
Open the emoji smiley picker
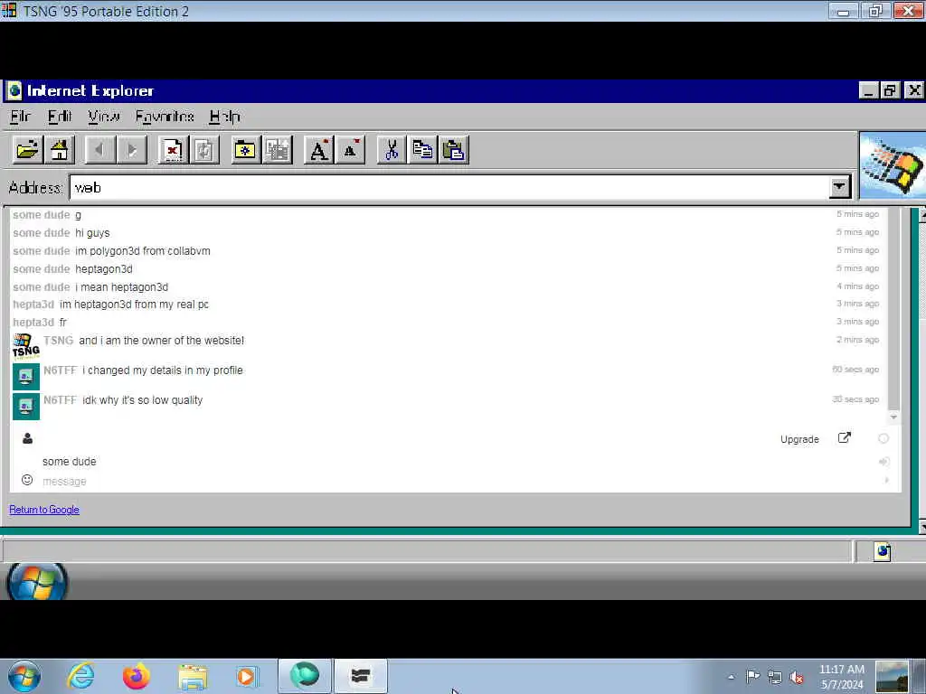(x=27, y=480)
